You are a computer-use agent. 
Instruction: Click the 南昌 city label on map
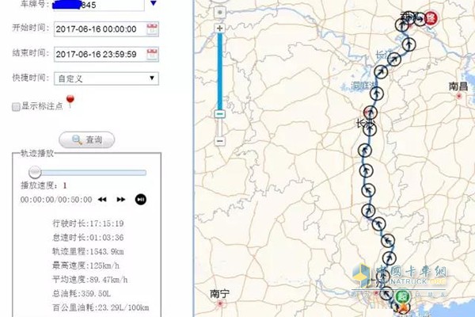[458, 86]
